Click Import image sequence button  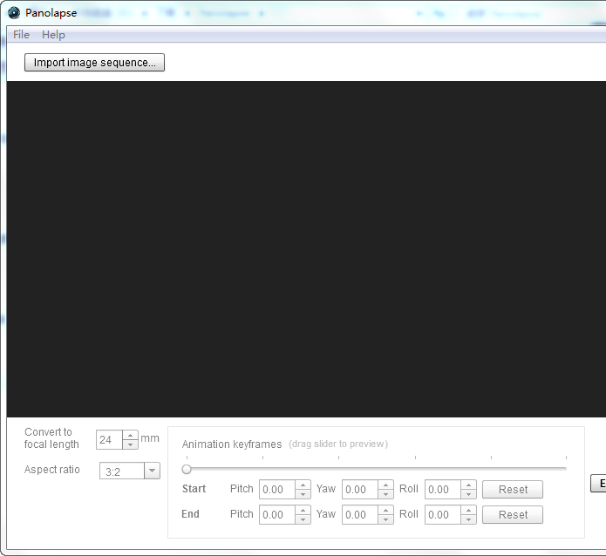(94, 63)
